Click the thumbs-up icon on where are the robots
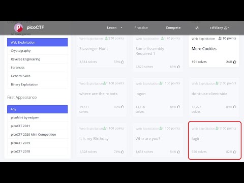Viewport: 244px width, 183px height. (123, 107)
